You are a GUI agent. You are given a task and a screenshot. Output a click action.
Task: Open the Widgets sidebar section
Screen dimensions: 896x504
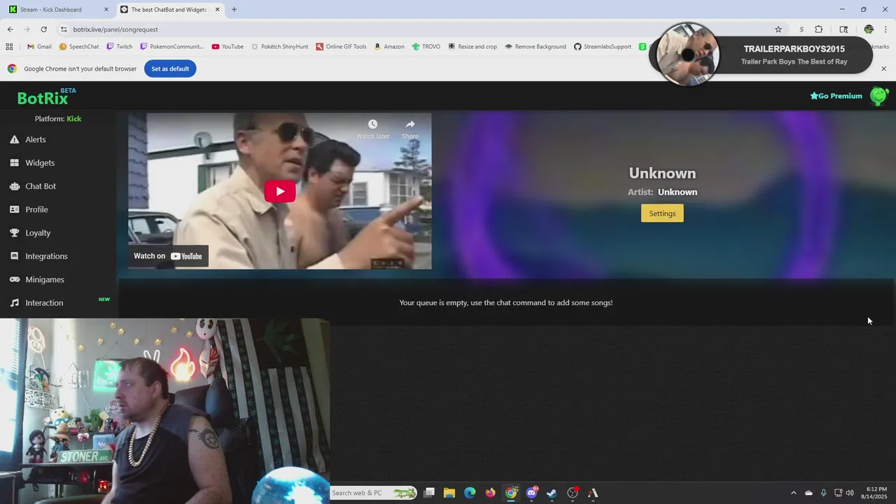coord(32,163)
